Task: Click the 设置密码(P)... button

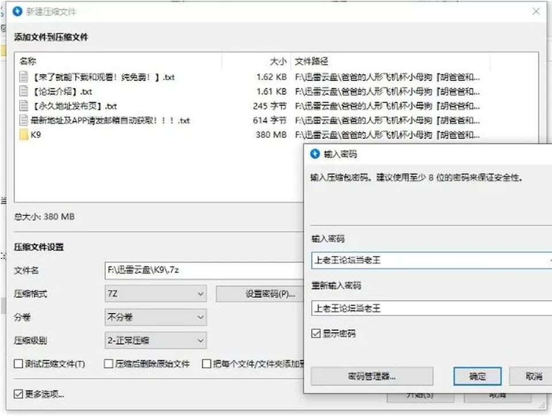Action: click(260, 294)
